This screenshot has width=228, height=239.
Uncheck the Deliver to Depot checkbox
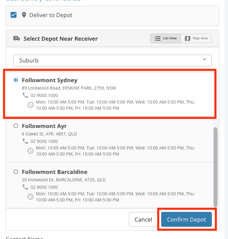14,15
